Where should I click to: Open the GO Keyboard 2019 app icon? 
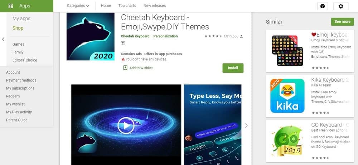287,141
